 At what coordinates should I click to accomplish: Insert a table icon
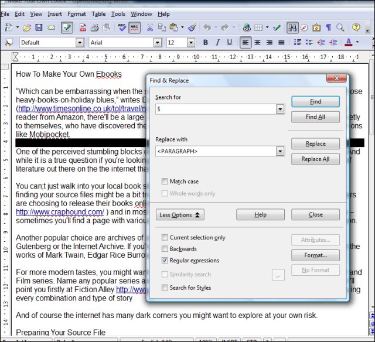(258, 28)
